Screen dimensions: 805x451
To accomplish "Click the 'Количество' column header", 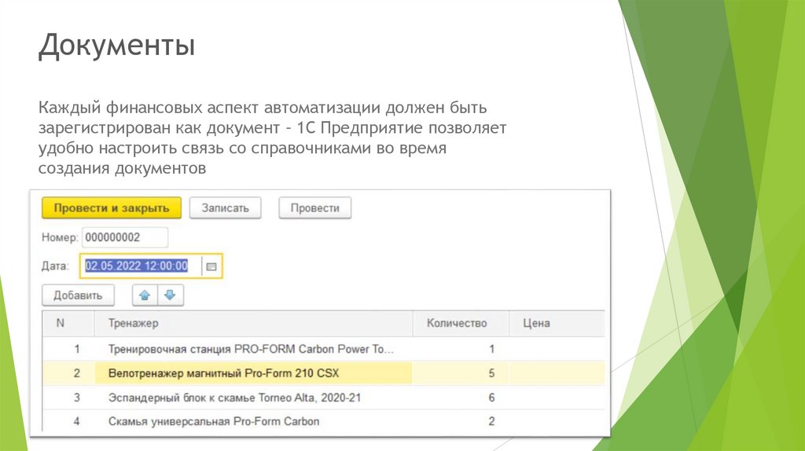I will pyautogui.click(x=461, y=323).
